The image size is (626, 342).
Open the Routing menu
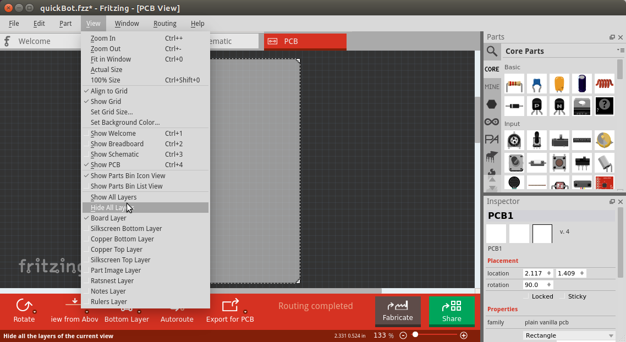[164, 24]
